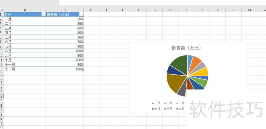Click the 九月 legend entry
The height and width of the screenshot is (129, 266).
tap(180, 109)
